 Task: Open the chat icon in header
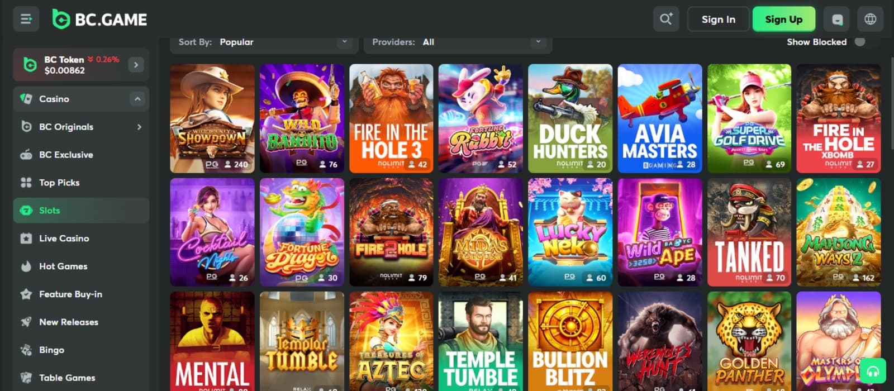837,20
